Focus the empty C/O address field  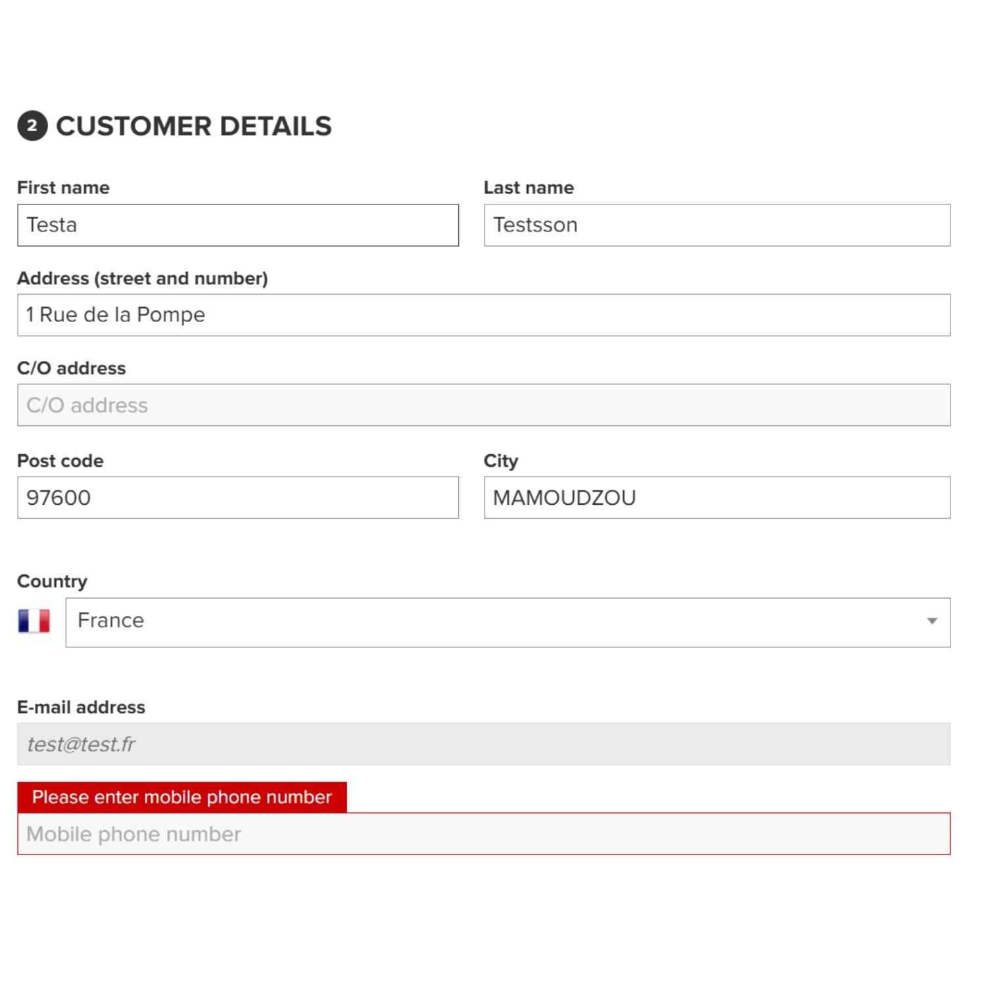[484, 405]
